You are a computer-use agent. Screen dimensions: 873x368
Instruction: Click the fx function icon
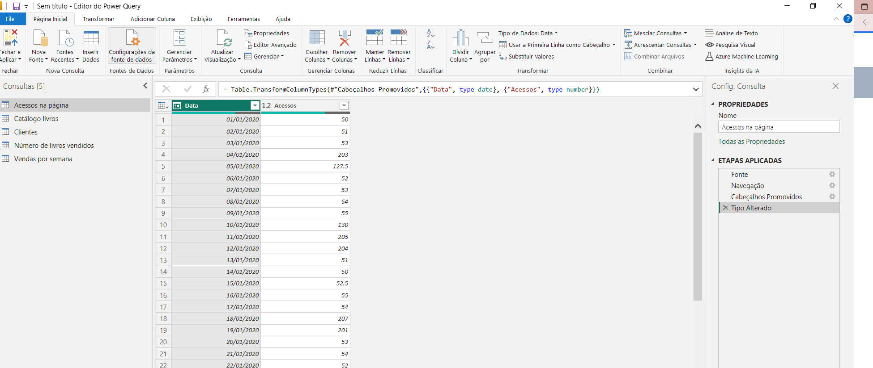click(x=206, y=89)
